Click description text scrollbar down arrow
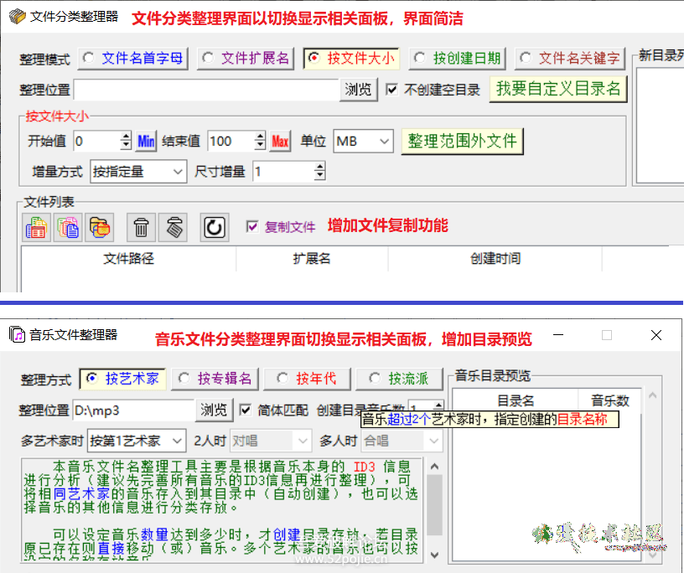This screenshot has width=684, height=573. click(434, 555)
